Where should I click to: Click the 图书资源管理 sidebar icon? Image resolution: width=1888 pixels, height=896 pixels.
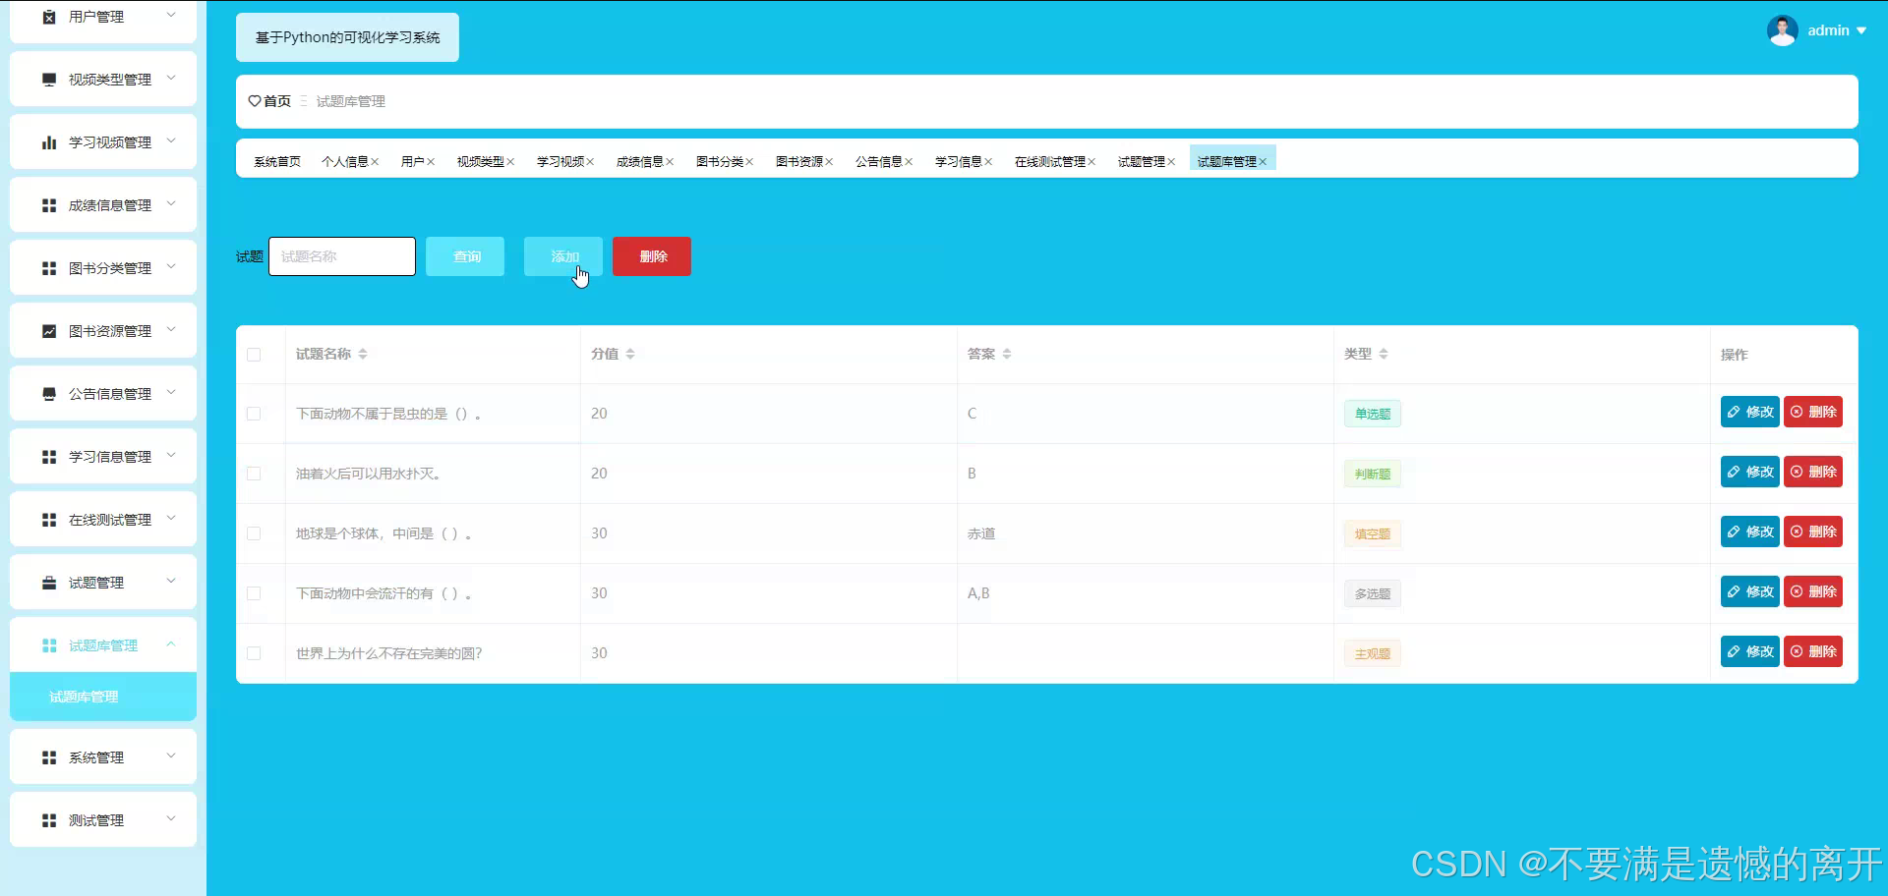point(48,330)
